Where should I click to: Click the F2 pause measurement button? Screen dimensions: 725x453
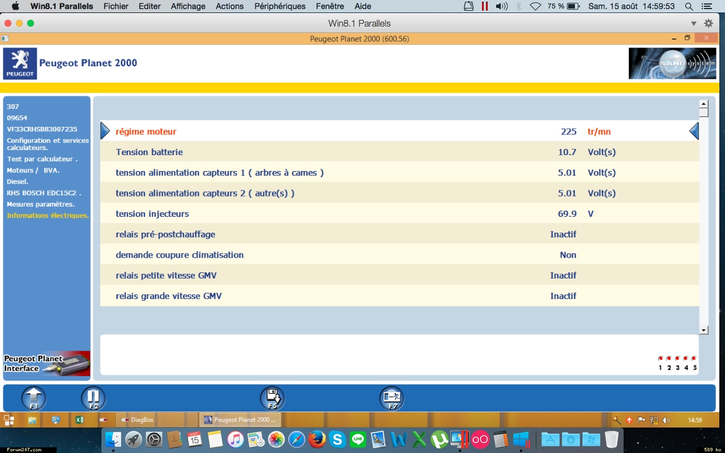point(93,398)
